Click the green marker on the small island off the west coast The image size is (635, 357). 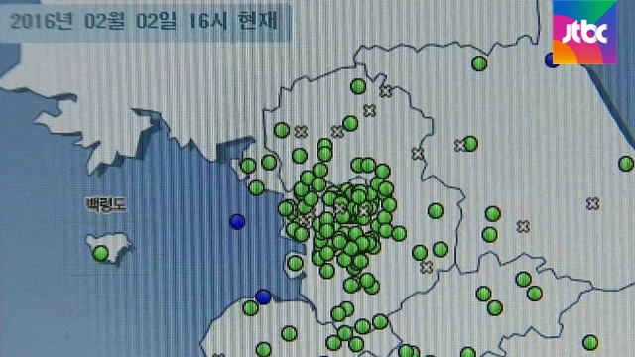295,264
